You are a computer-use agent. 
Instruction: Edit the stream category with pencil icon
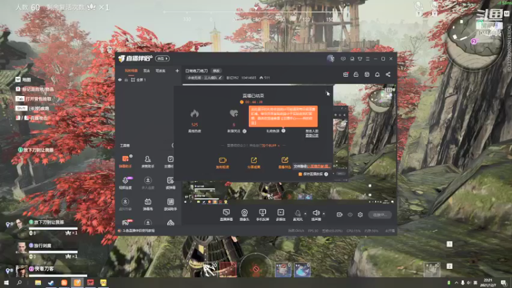click(220, 77)
